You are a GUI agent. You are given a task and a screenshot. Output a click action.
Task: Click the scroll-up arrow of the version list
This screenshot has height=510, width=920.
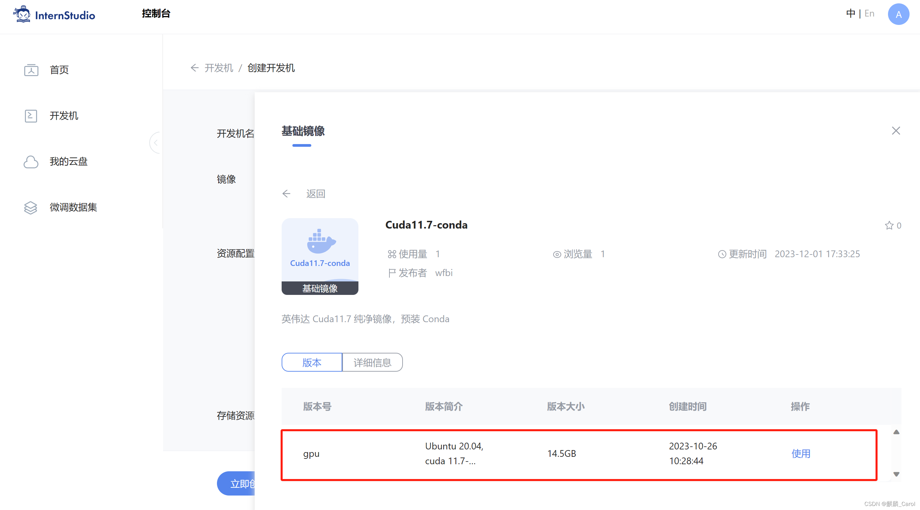pos(897,432)
